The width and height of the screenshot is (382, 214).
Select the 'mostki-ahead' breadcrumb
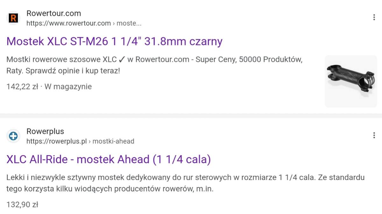pyautogui.click(x=113, y=141)
